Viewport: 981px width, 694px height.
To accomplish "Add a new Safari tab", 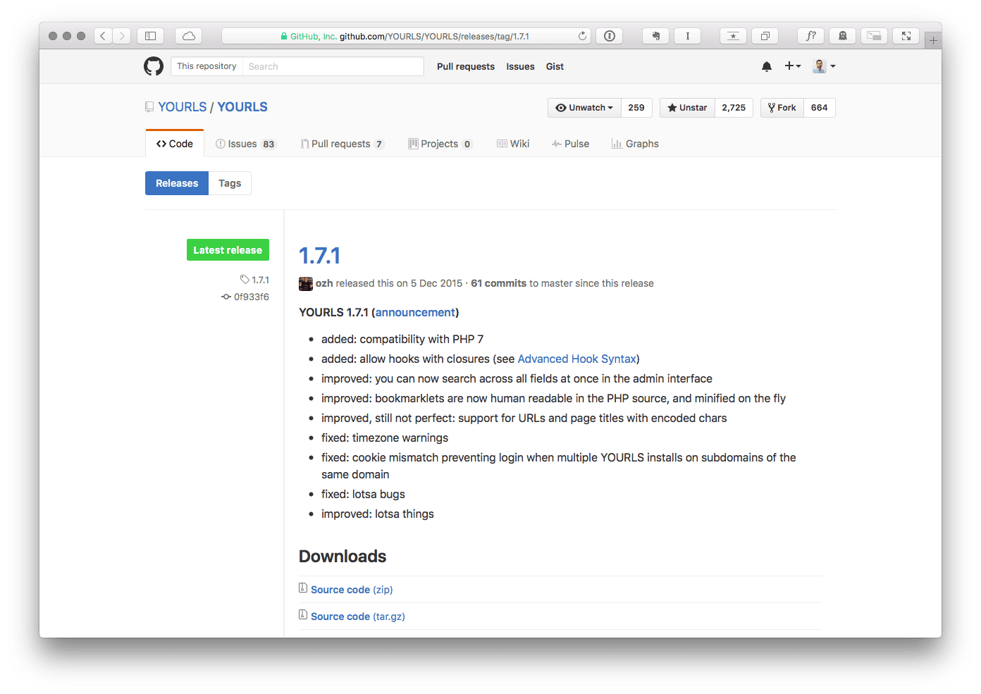I will [x=933, y=41].
